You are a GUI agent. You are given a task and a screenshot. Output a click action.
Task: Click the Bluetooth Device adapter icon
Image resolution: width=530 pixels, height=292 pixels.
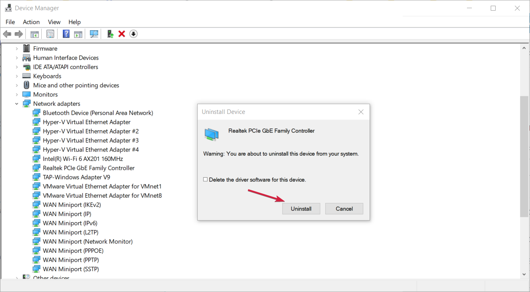click(x=36, y=113)
